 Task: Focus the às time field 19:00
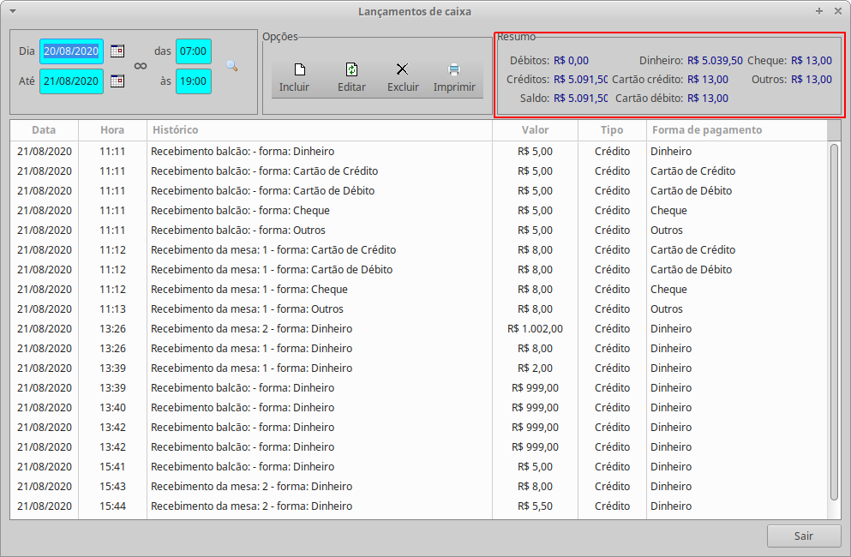[193, 81]
